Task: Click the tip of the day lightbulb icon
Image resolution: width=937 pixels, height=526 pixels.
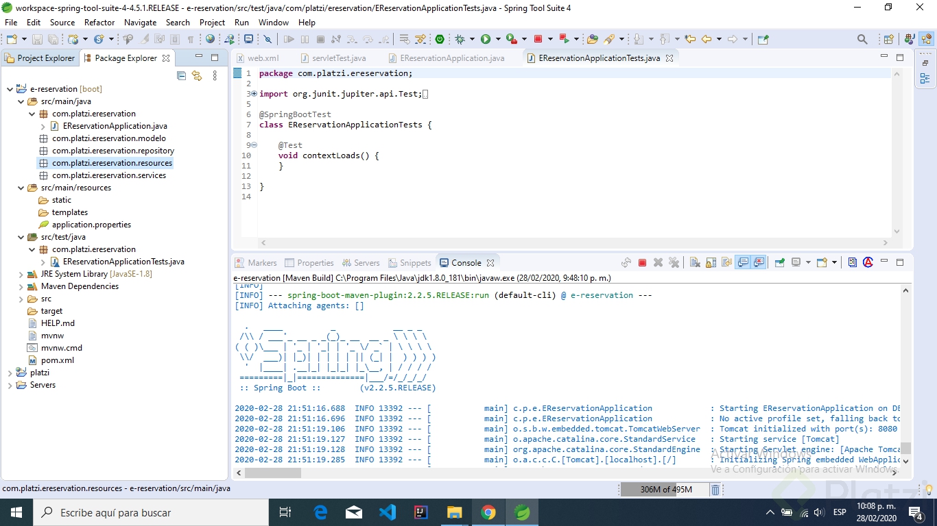Action: coord(929,490)
